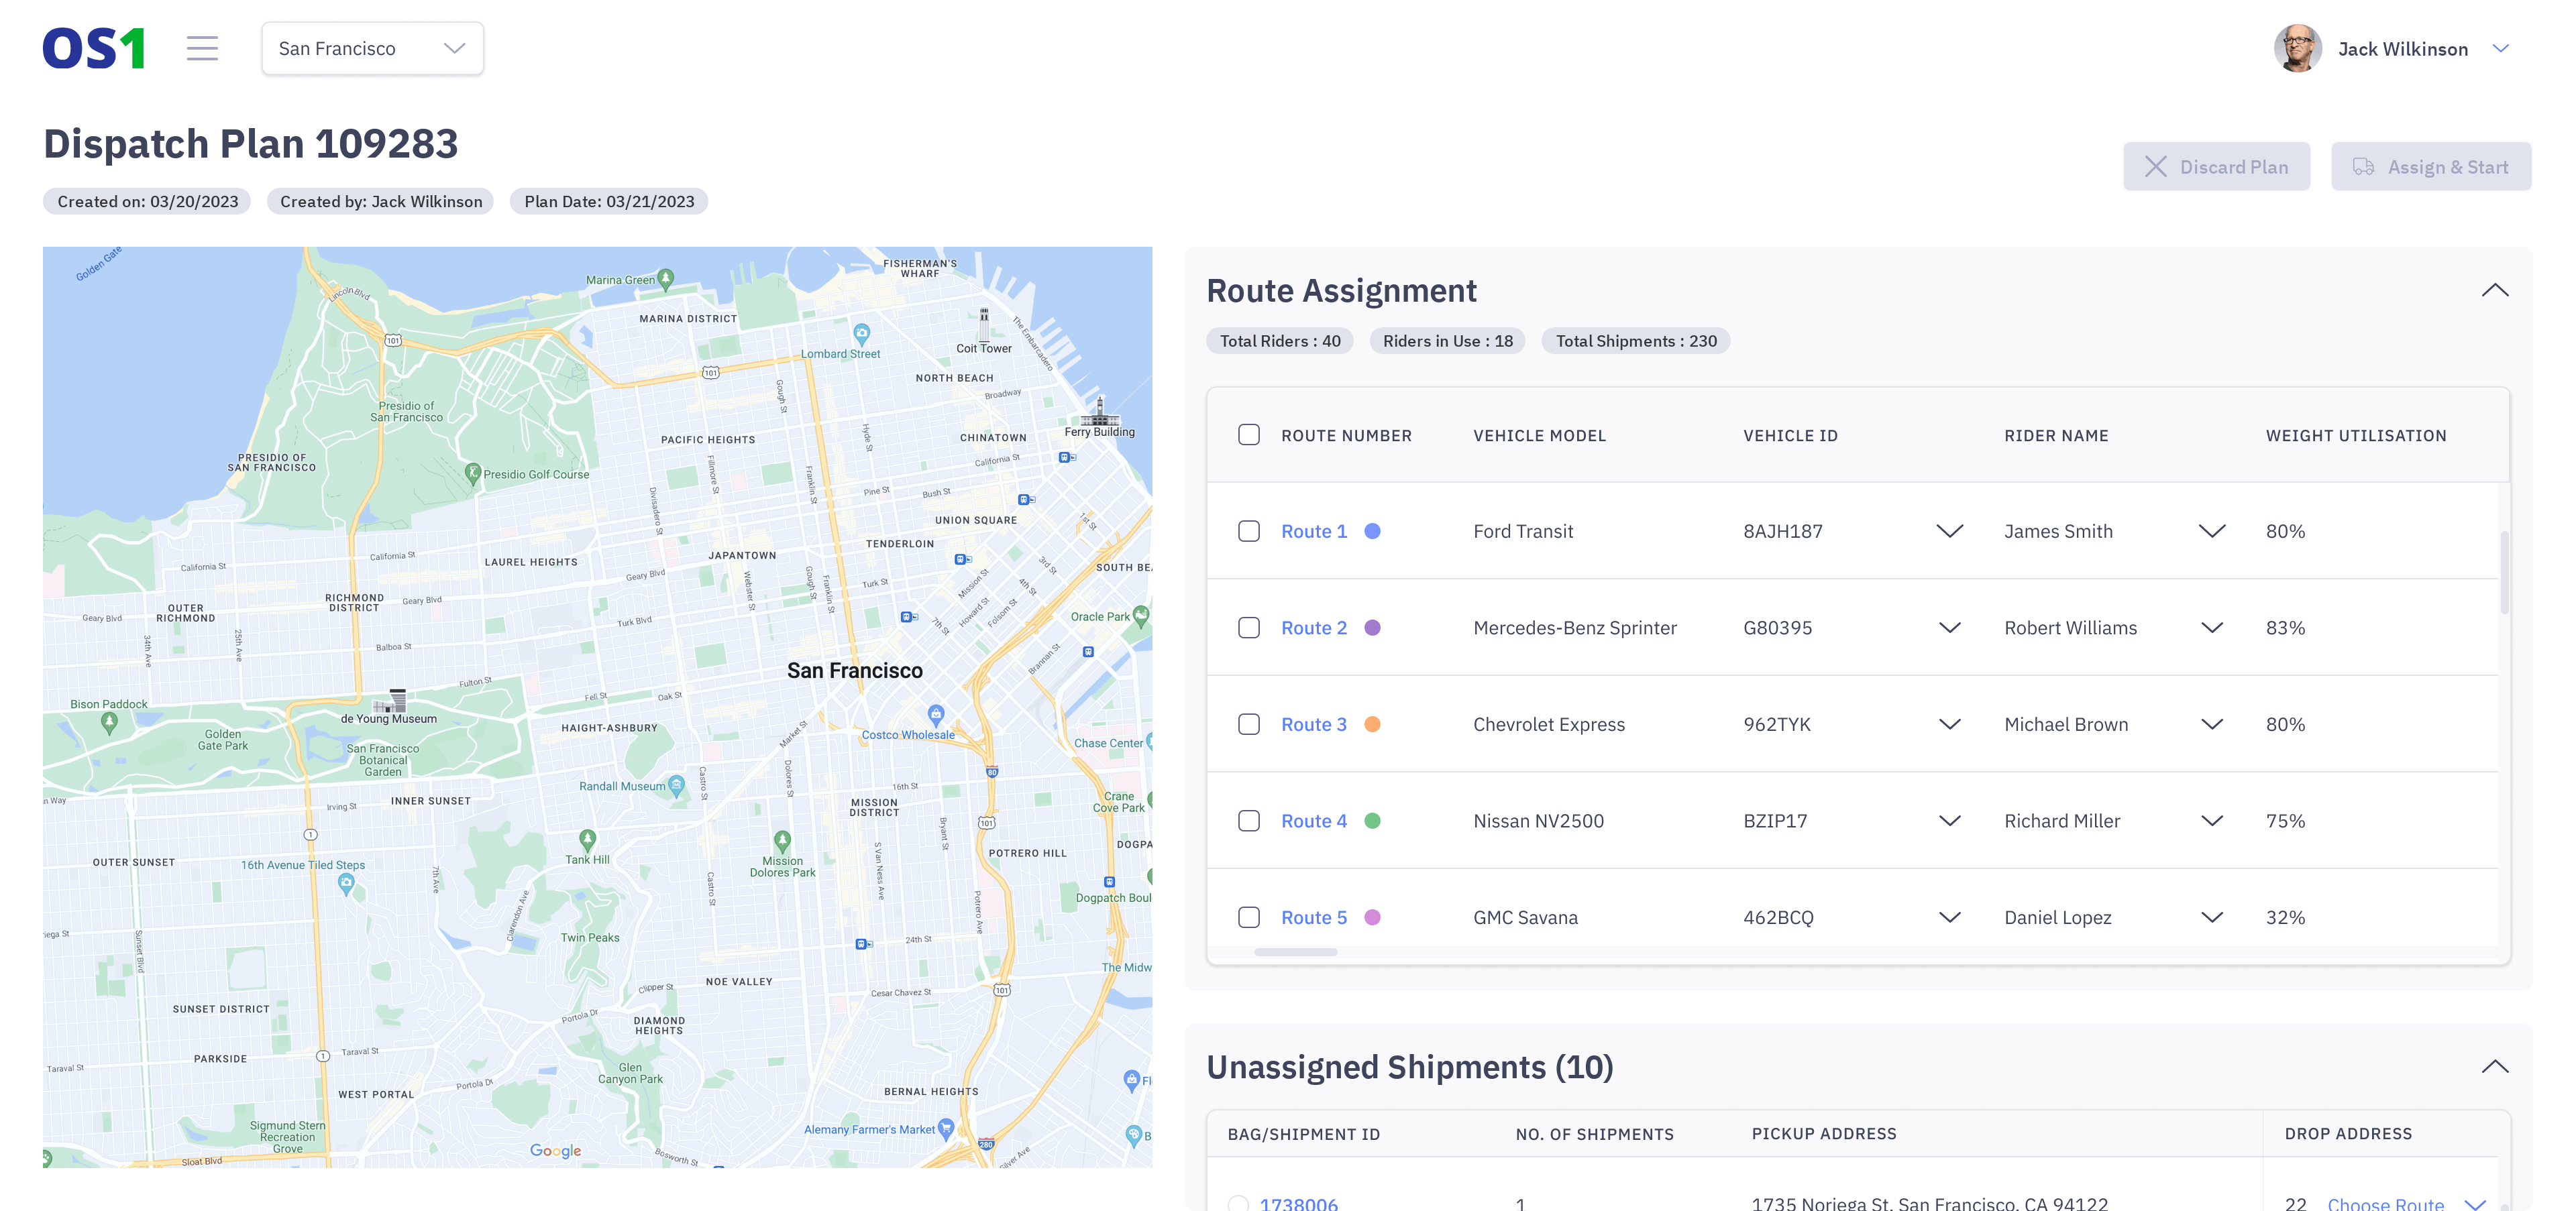Click the pink Route 5 color dot

(x=1372, y=917)
